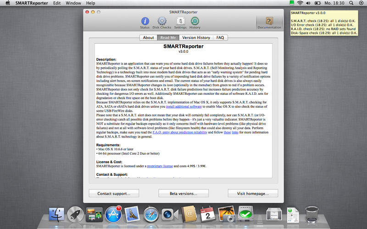Follow the 'links' hyperlink
Viewport: 367px width, 229px height.
tap(235, 132)
